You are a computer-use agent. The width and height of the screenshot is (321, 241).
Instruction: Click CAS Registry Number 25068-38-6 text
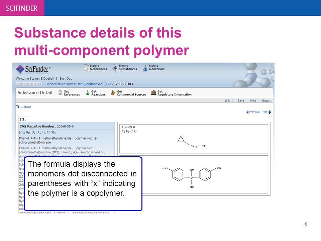(46, 127)
